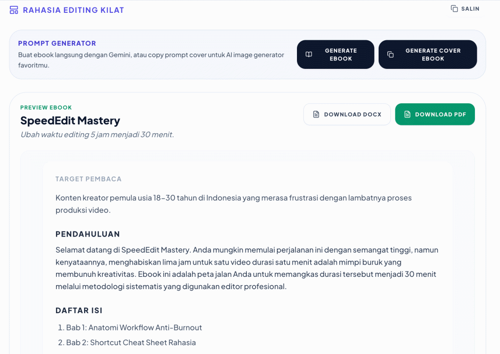Click the TARGET PEMBACA heading
The height and width of the screenshot is (354, 500).
(88, 179)
